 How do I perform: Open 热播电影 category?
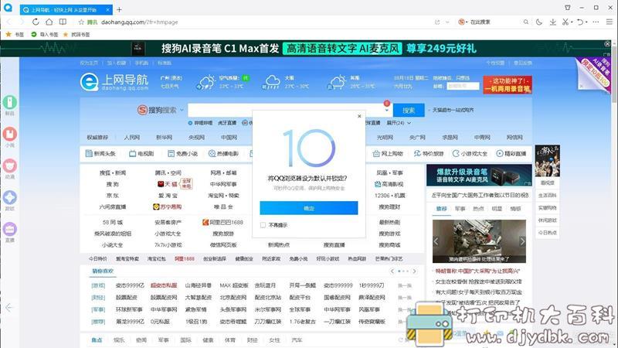(223, 153)
